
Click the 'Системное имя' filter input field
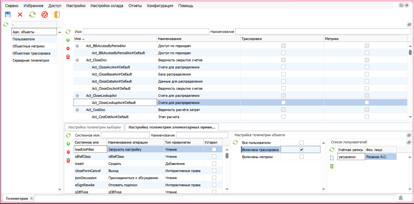(x=125, y=135)
